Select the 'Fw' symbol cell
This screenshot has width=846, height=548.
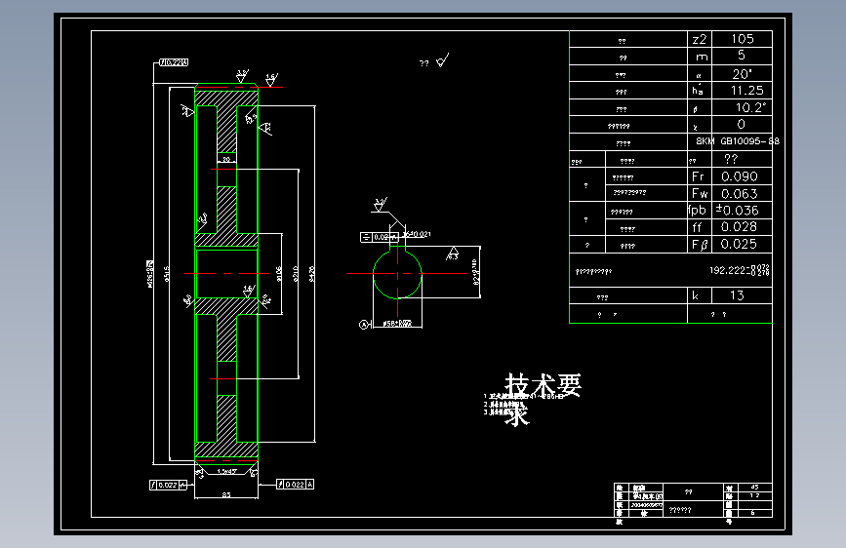point(700,193)
